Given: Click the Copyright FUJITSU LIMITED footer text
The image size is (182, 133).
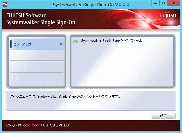Looking at the screenshot, I should pyautogui.click(x=38, y=125).
